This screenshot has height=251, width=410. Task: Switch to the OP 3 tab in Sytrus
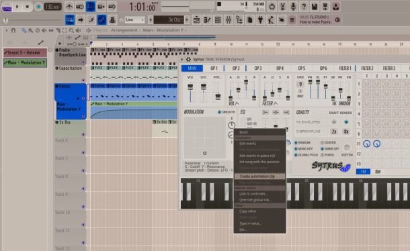(x=258, y=68)
